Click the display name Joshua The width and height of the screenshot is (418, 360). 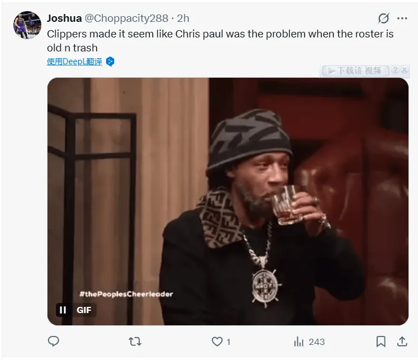[x=64, y=18]
